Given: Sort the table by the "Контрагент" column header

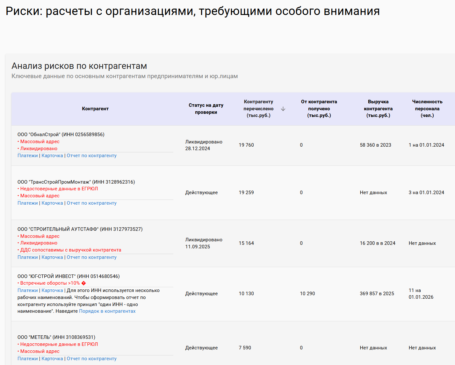Looking at the screenshot, I should click(95, 108).
